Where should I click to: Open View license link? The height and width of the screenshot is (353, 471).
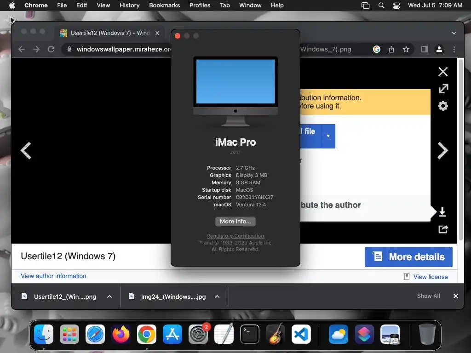point(431,277)
